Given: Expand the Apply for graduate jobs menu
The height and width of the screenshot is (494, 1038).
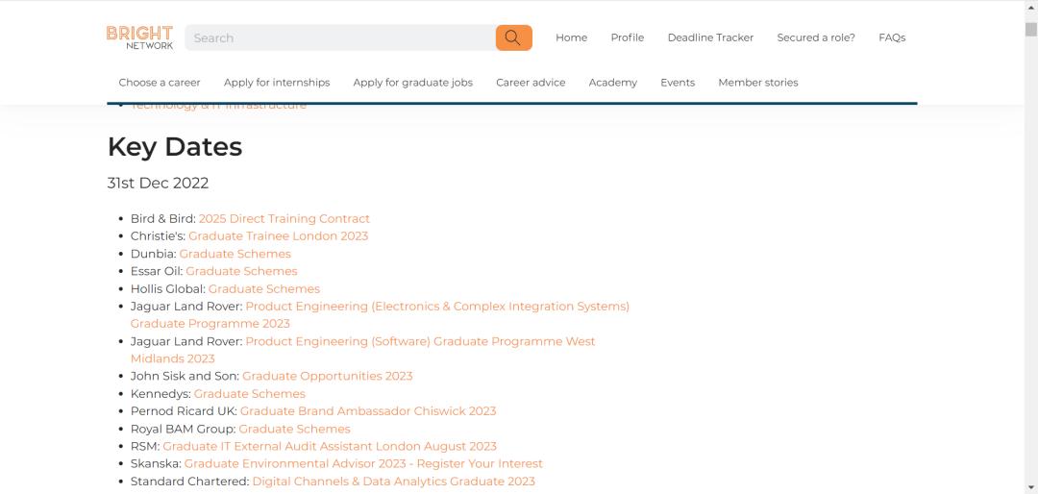Looking at the screenshot, I should (412, 83).
